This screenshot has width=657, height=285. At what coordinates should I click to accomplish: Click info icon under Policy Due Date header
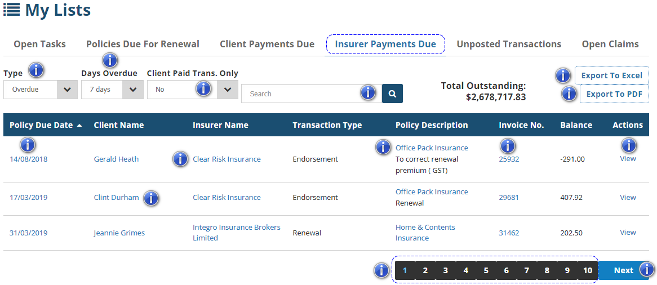click(x=28, y=145)
